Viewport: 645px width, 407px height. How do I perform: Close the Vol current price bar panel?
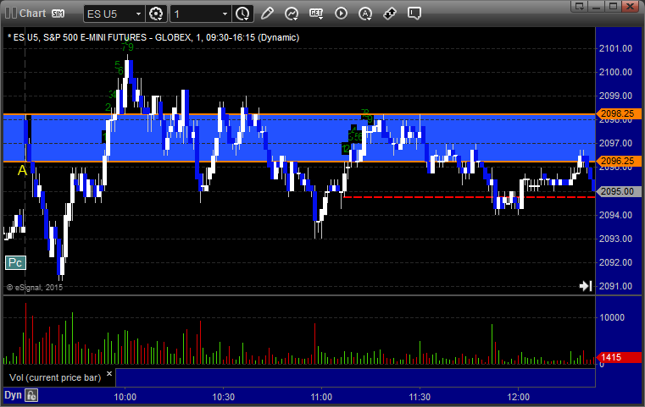109,373
